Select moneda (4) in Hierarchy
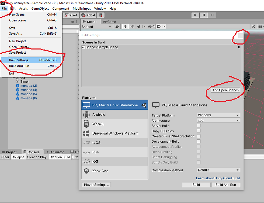Viewport: 264px width, 203px height. pos(29,90)
